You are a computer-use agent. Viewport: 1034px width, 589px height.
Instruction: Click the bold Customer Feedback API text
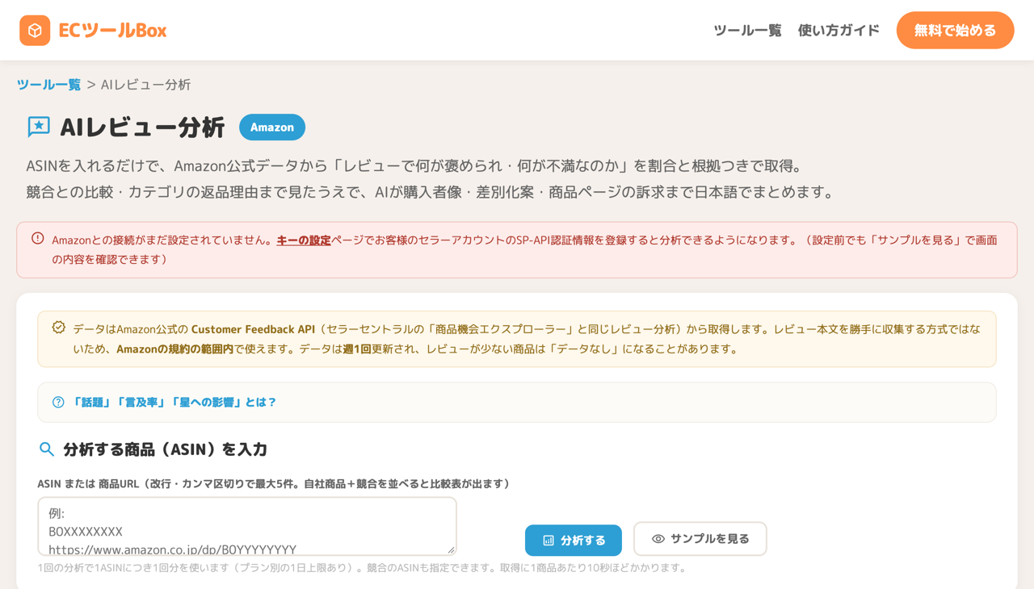pos(253,329)
